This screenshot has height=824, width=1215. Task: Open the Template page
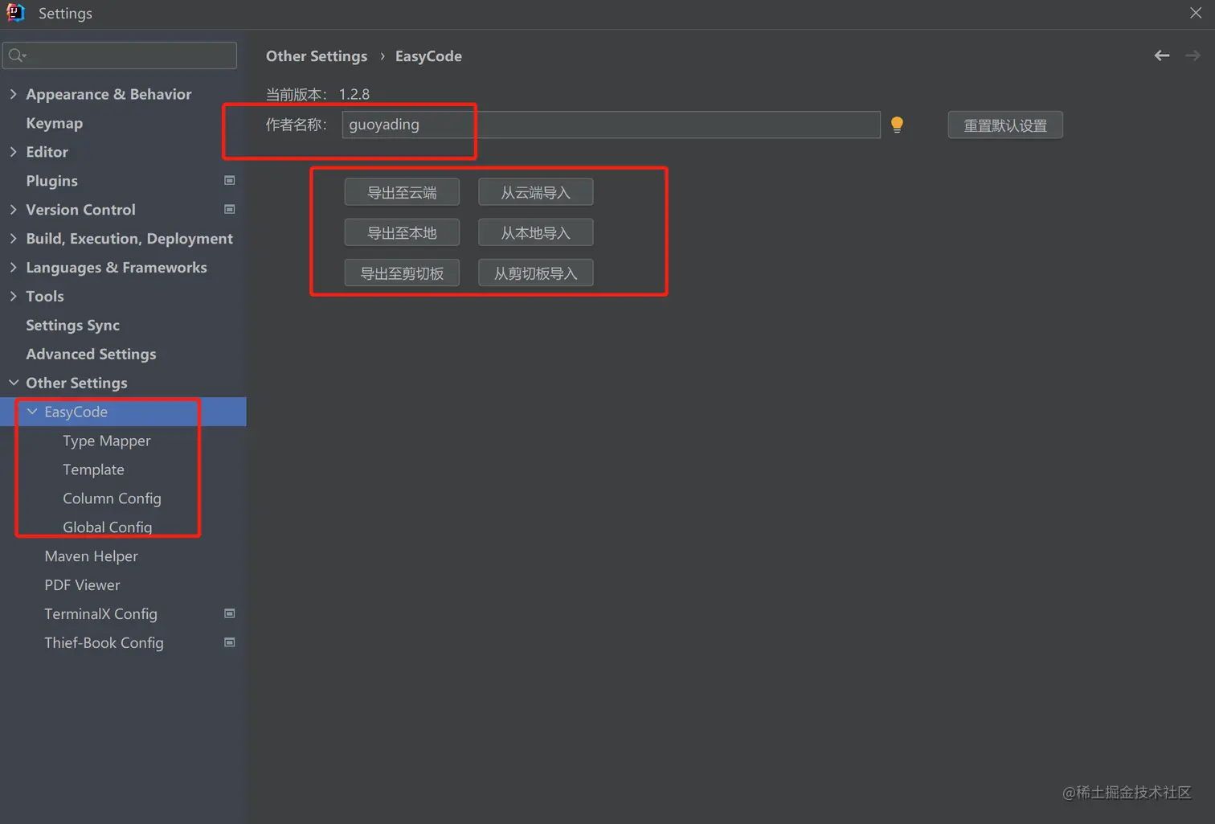(x=93, y=469)
